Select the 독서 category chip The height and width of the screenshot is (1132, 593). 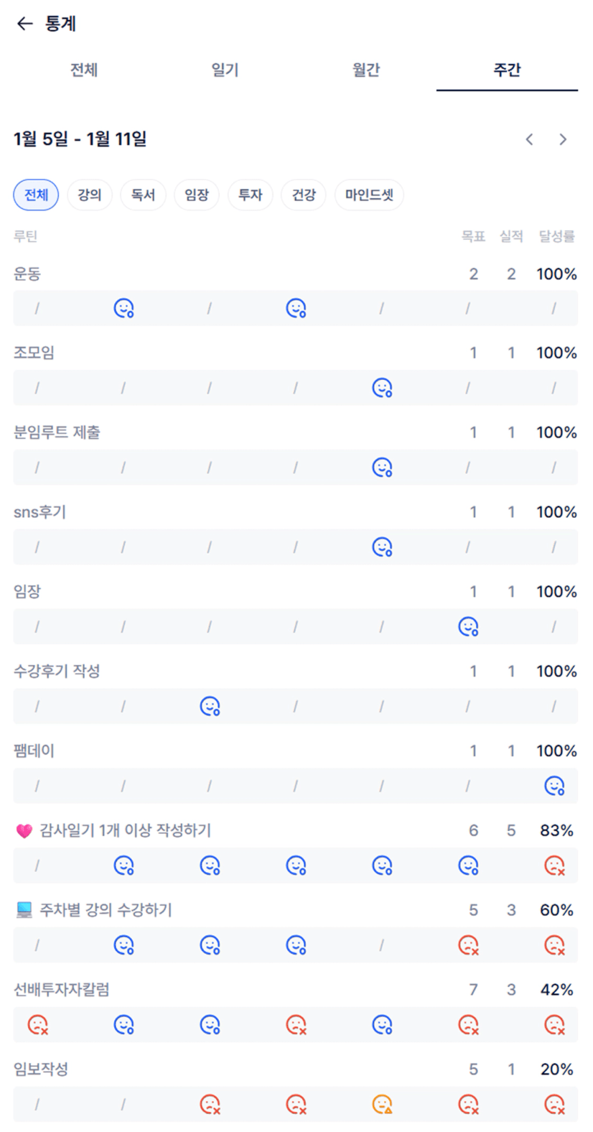coord(143,195)
